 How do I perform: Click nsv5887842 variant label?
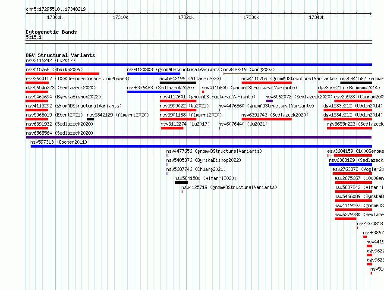coord(359,187)
